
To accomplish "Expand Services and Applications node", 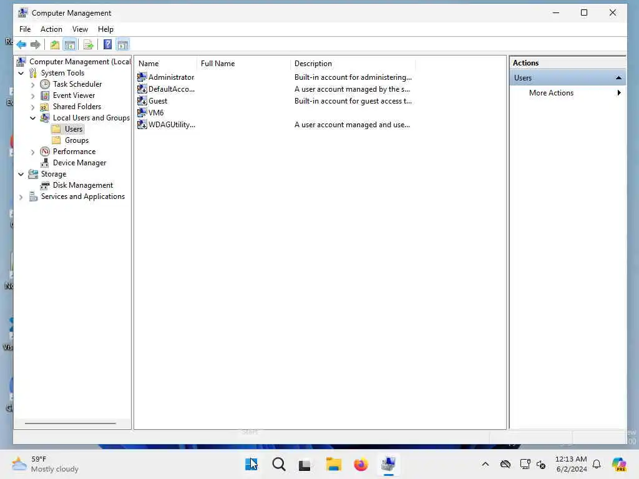I will [x=21, y=197].
